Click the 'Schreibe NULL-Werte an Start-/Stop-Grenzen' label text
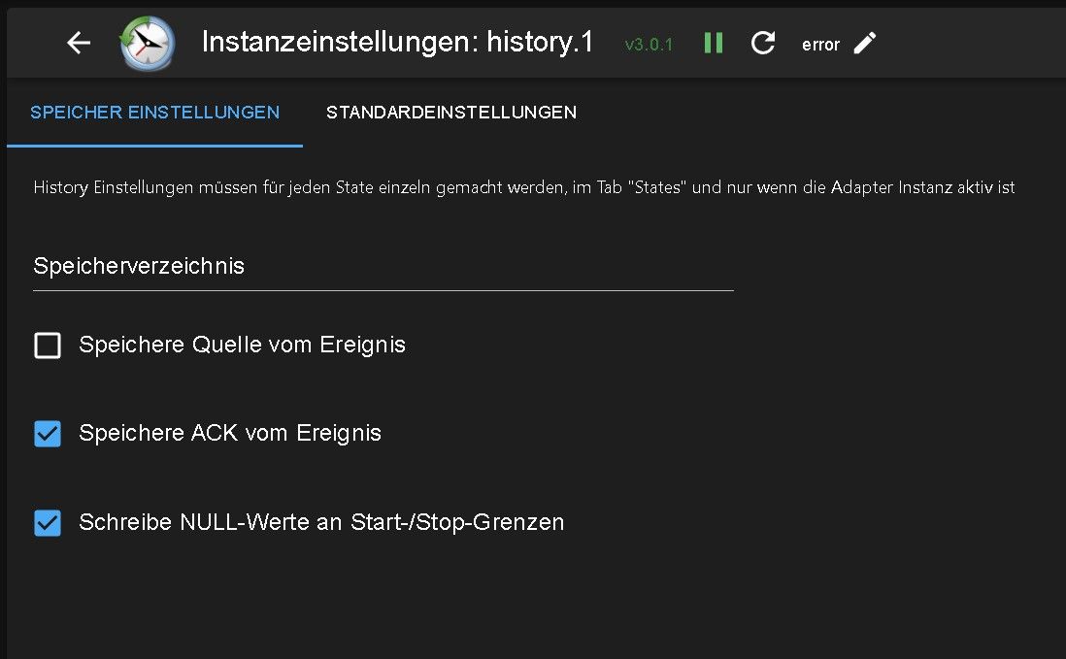The image size is (1066, 659). (321, 522)
